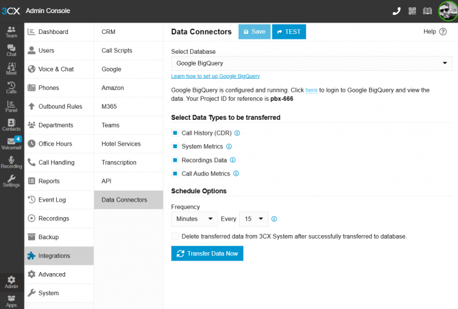Go to Voice & Chat menu item
Screen dimensions: 458x309
[x=59, y=69]
